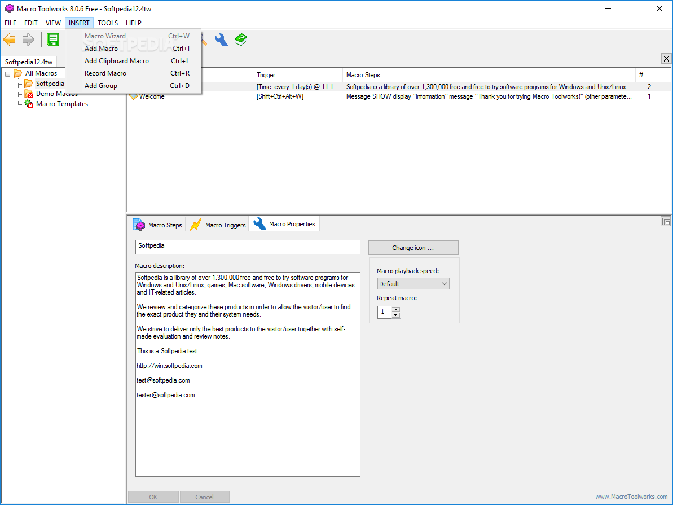Screen dimensions: 673x505
Task: Switch to the Macro Steps tab
Action: 158,225
